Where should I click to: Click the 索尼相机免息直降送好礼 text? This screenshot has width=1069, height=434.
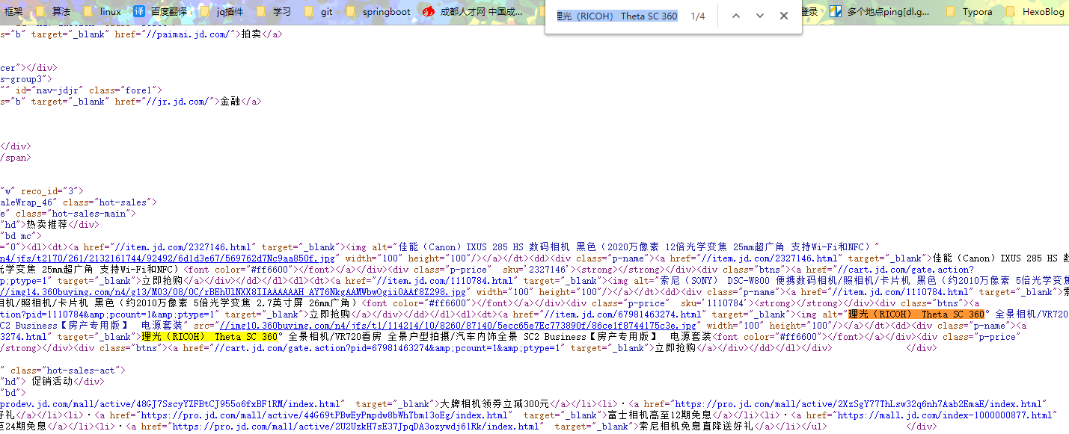point(695,427)
